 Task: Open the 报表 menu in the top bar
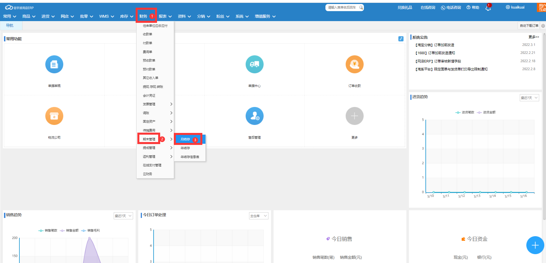pyautogui.click(x=165, y=16)
